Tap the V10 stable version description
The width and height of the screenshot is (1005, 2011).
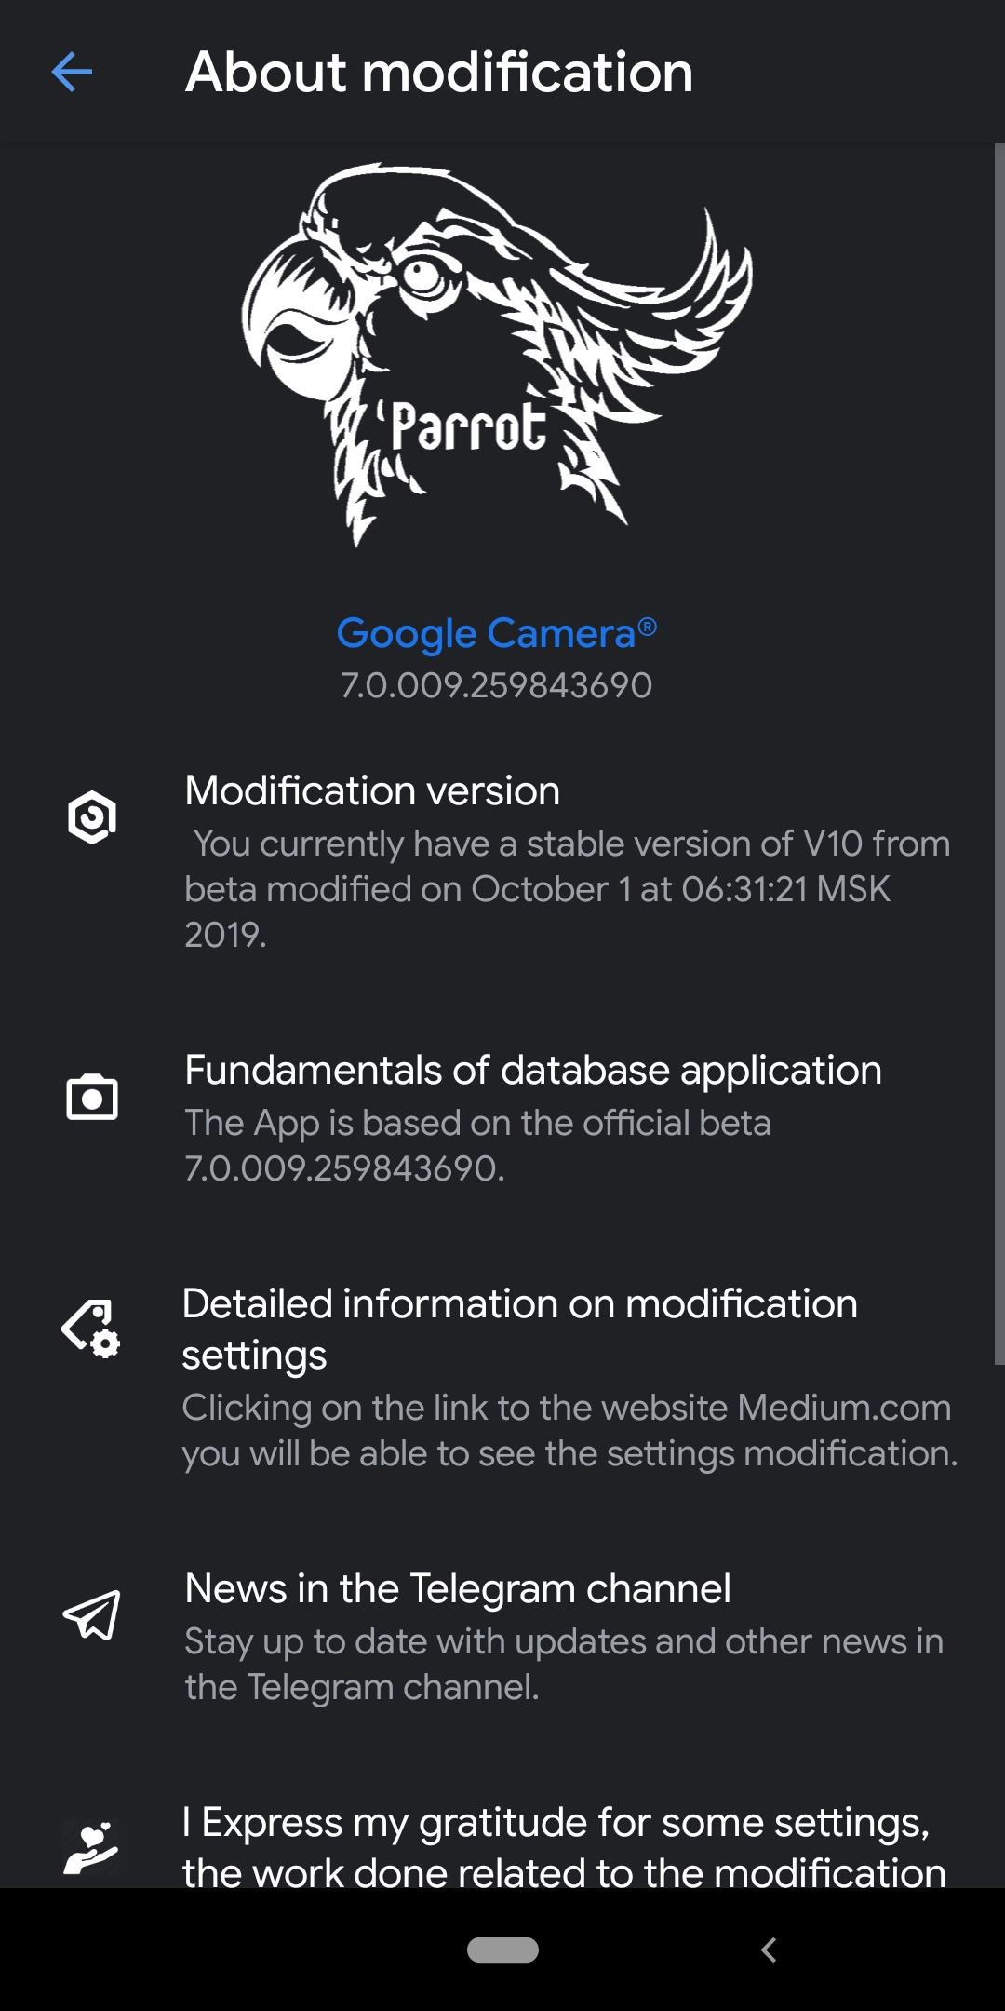click(x=566, y=889)
